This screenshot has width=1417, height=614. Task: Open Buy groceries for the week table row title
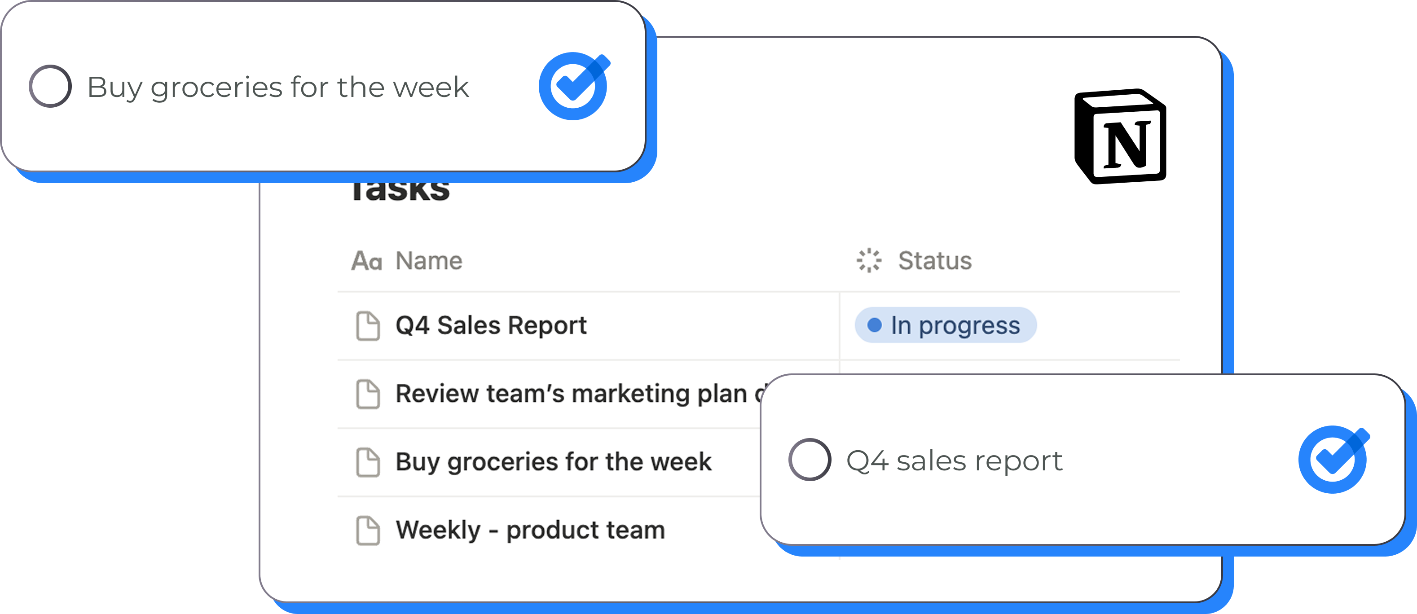(554, 462)
